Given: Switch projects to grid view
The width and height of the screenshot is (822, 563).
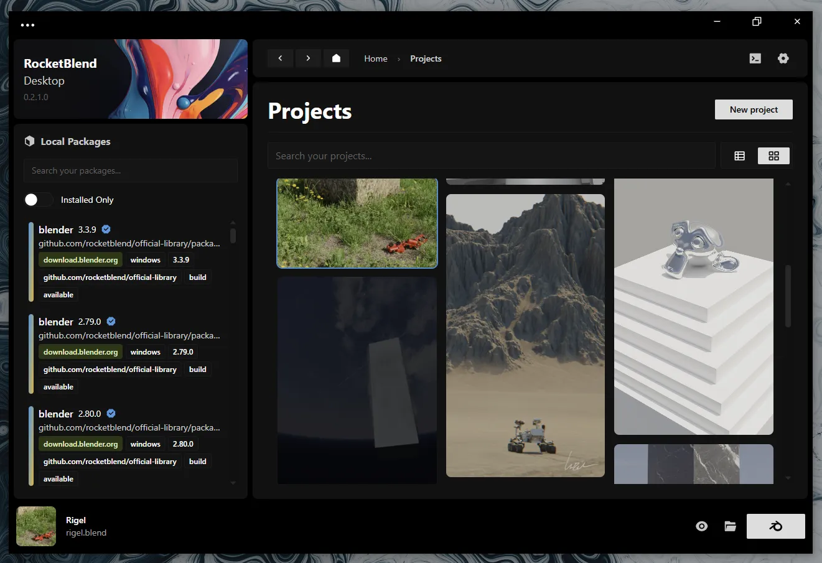Looking at the screenshot, I should click(773, 156).
